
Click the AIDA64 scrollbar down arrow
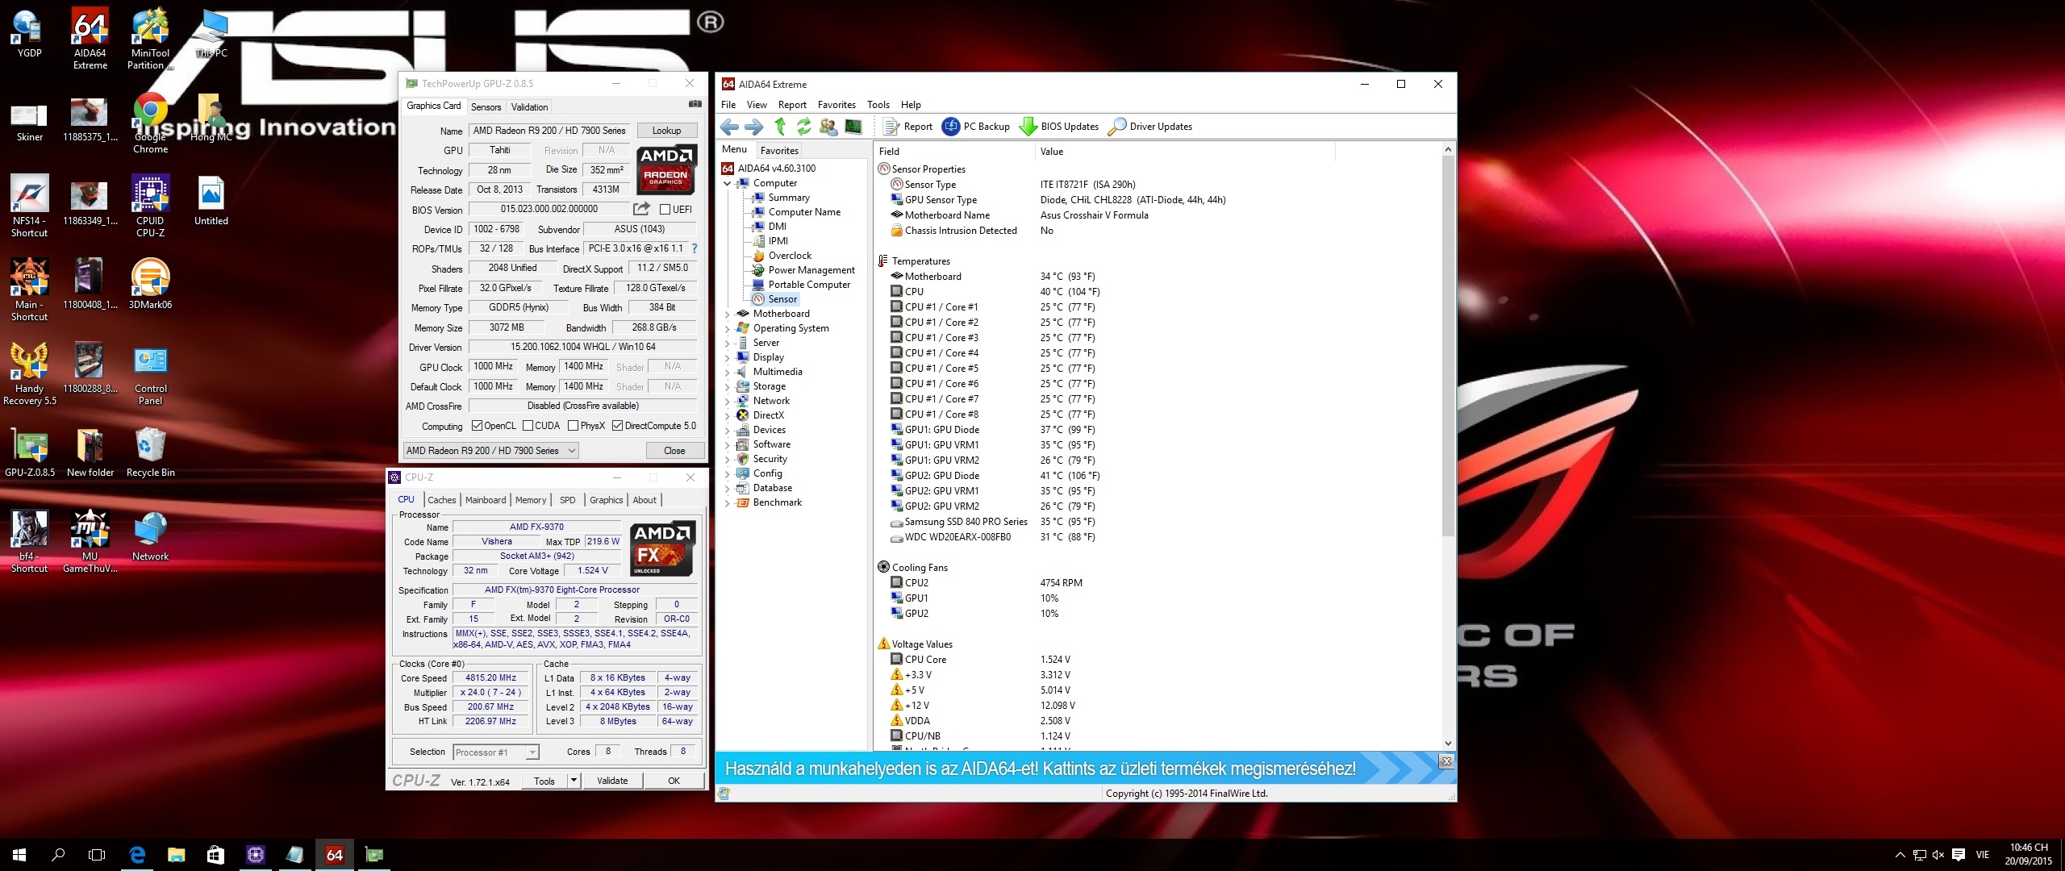1448,744
